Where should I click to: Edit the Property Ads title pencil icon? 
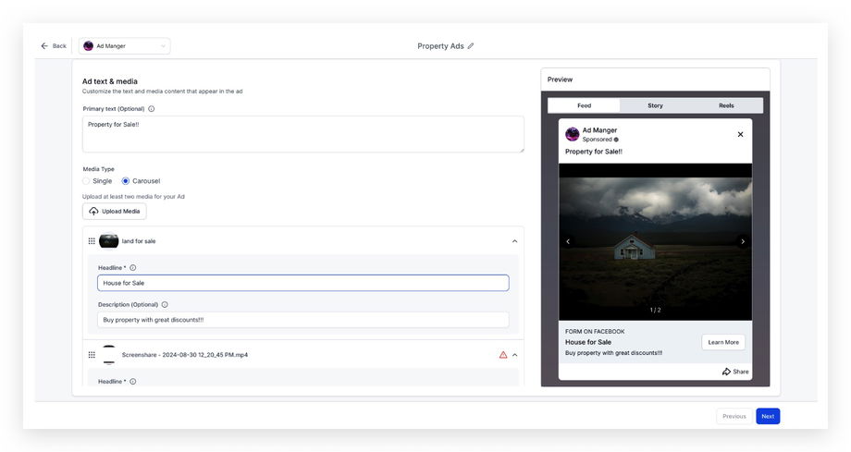tap(471, 46)
